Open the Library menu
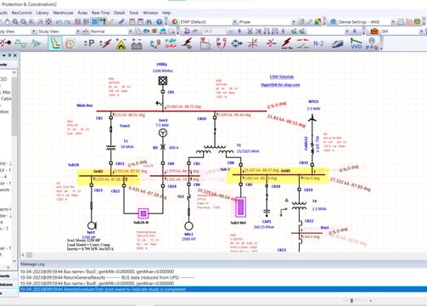 (x=42, y=13)
